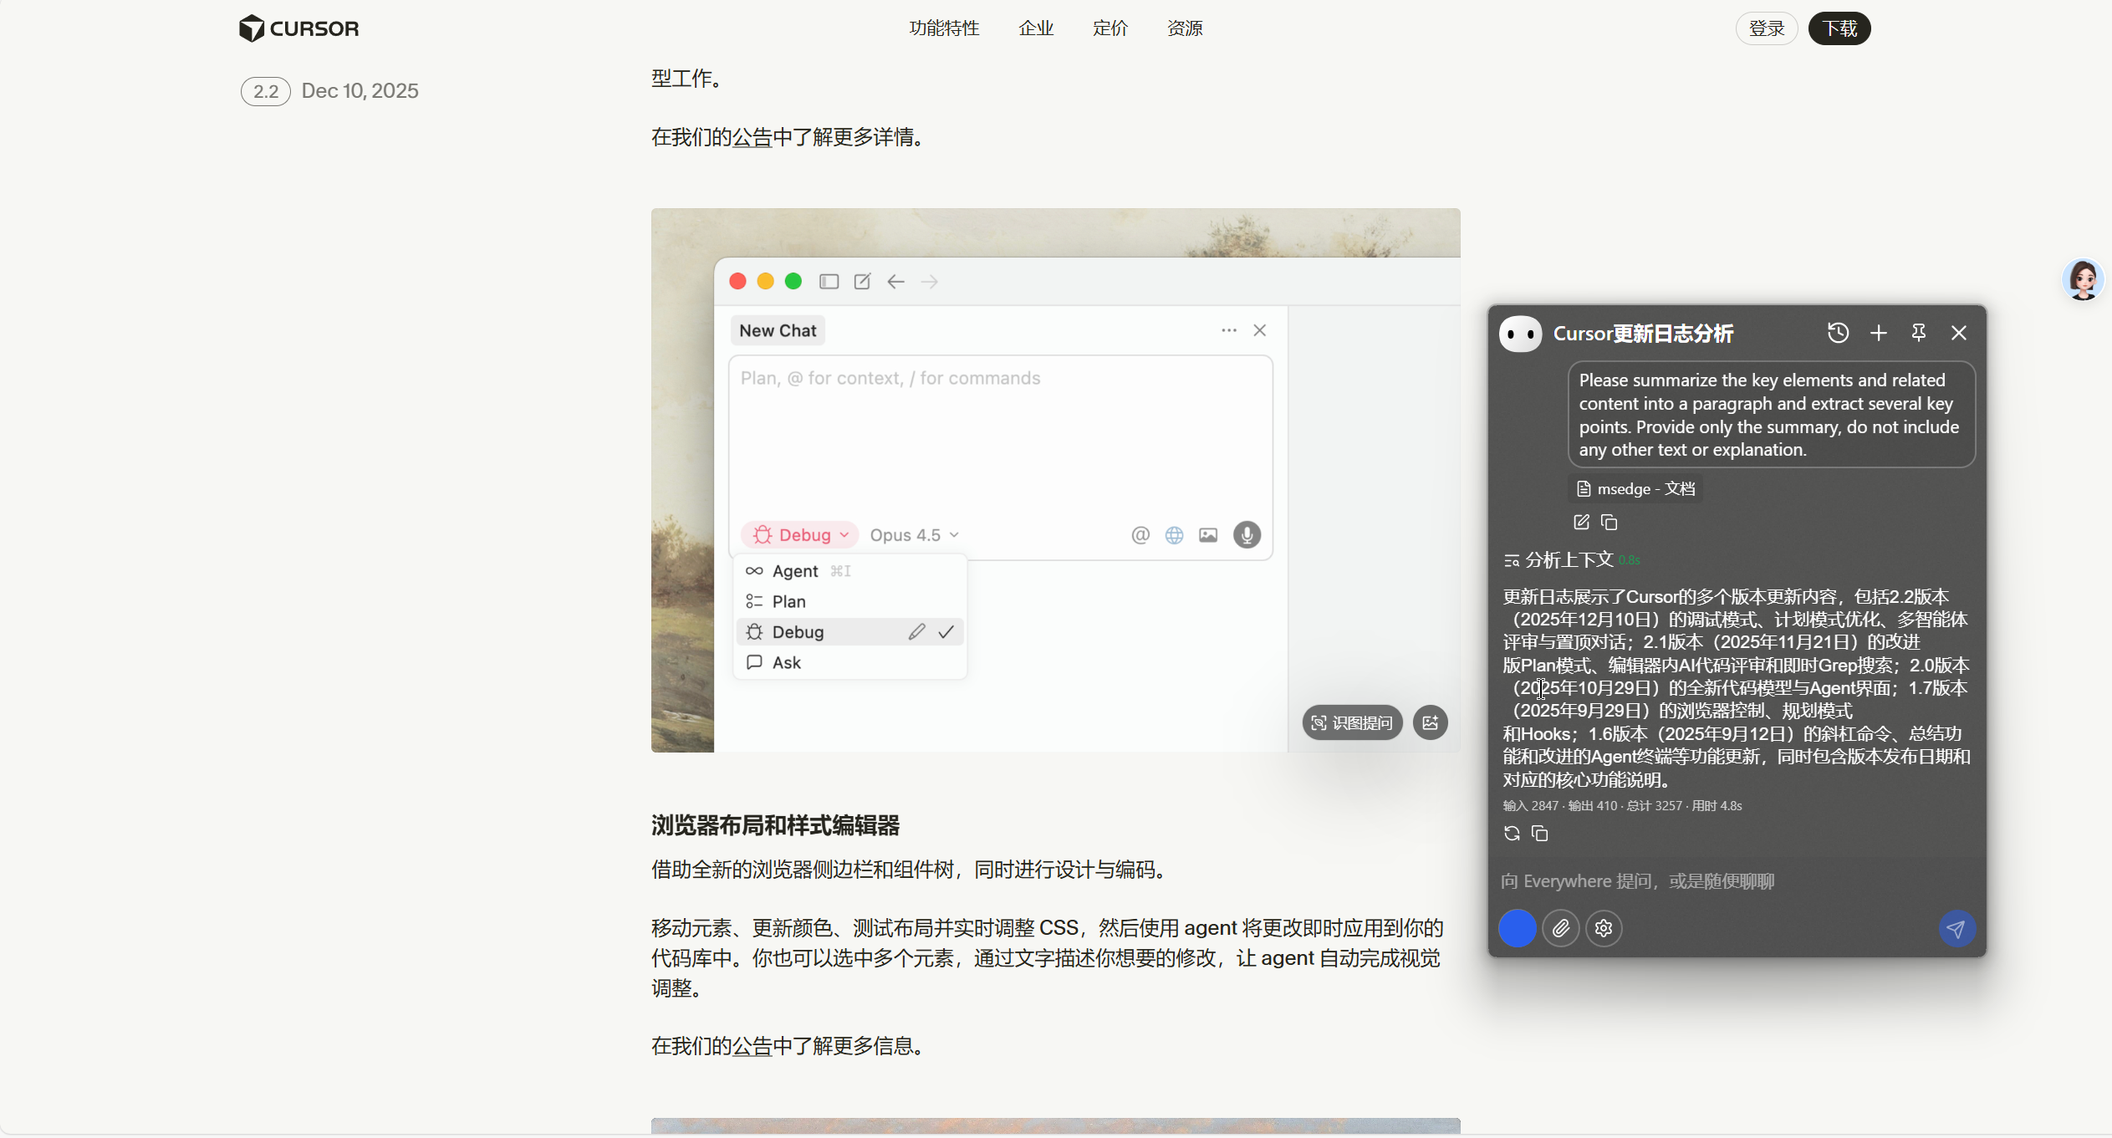Image resolution: width=2112 pixels, height=1138 pixels.
Task: Start a new conversation with the plus icon
Action: click(1878, 333)
